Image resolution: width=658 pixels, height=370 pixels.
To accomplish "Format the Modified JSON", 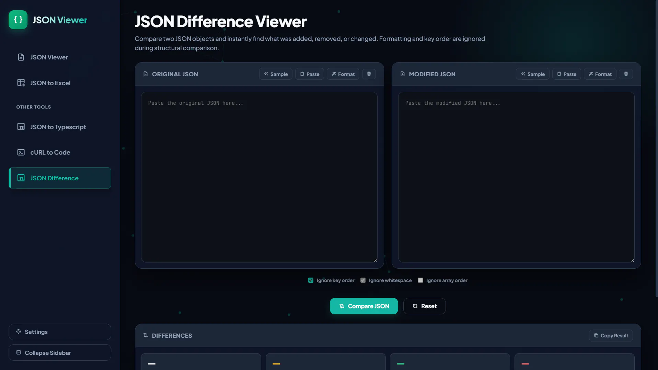I will [600, 74].
